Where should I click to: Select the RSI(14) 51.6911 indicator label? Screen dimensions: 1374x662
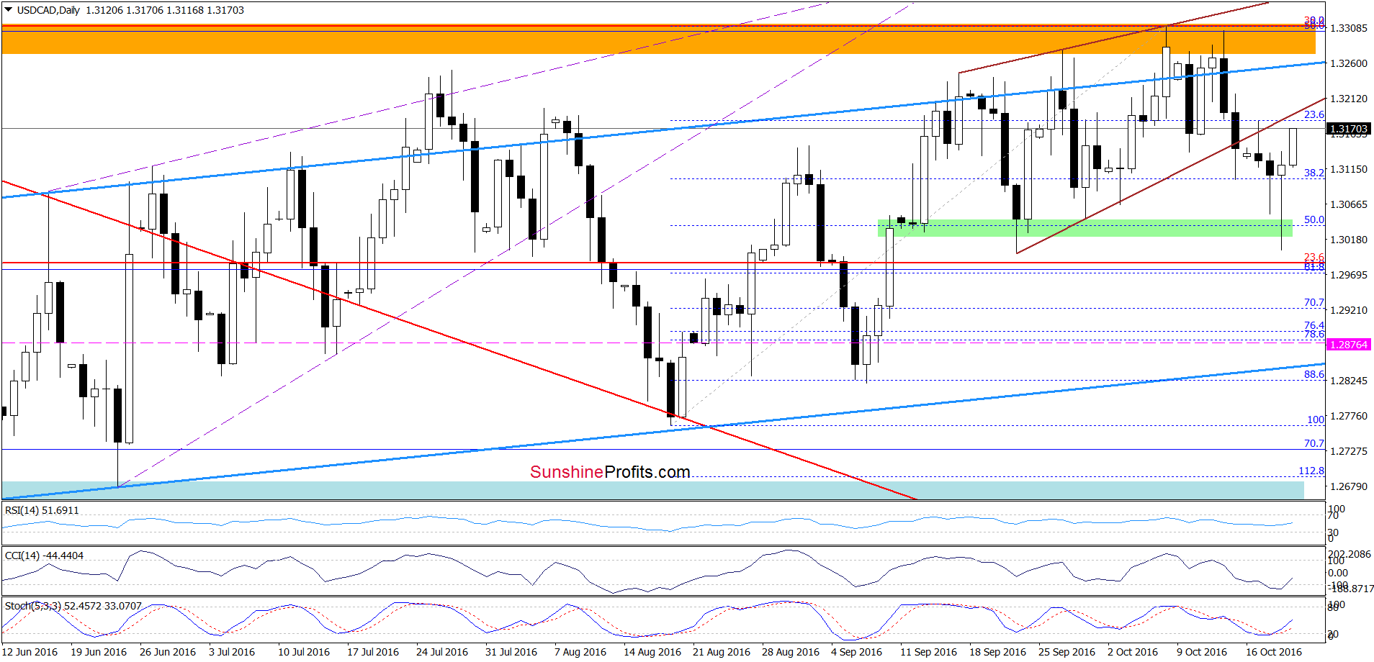(42, 510)
